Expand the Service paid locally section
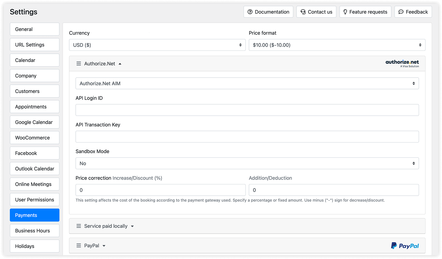This screenshot has height=259, width=442. [132, 226]
